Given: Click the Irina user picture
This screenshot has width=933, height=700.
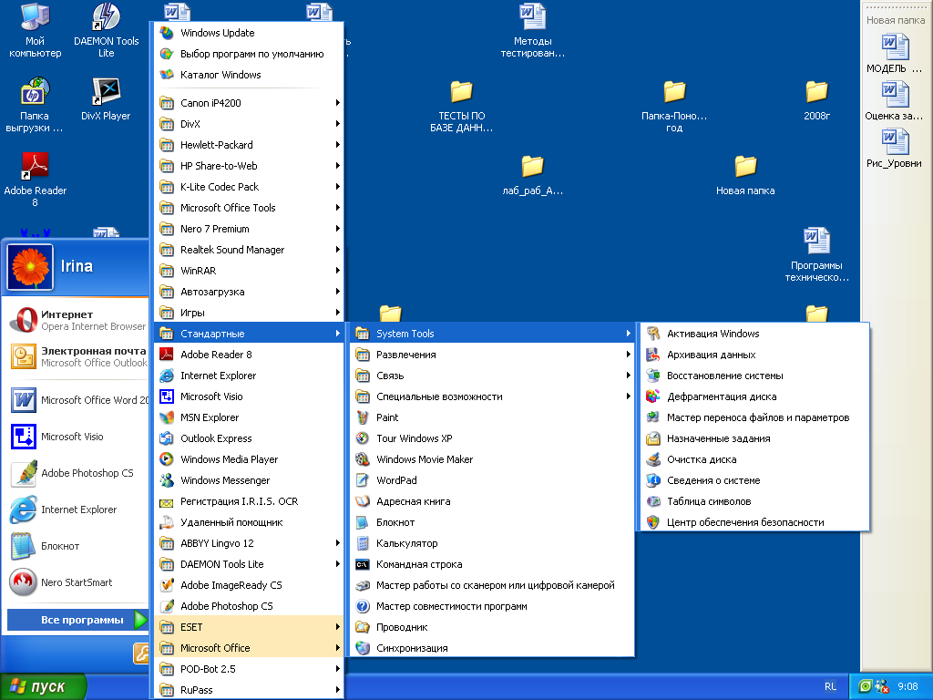Looking at the screenshot, I should [x=30, y=267].
